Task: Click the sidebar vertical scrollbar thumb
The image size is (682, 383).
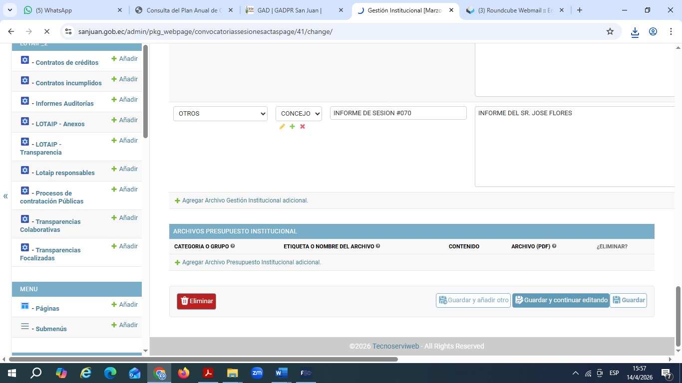Action: (145, 91)
